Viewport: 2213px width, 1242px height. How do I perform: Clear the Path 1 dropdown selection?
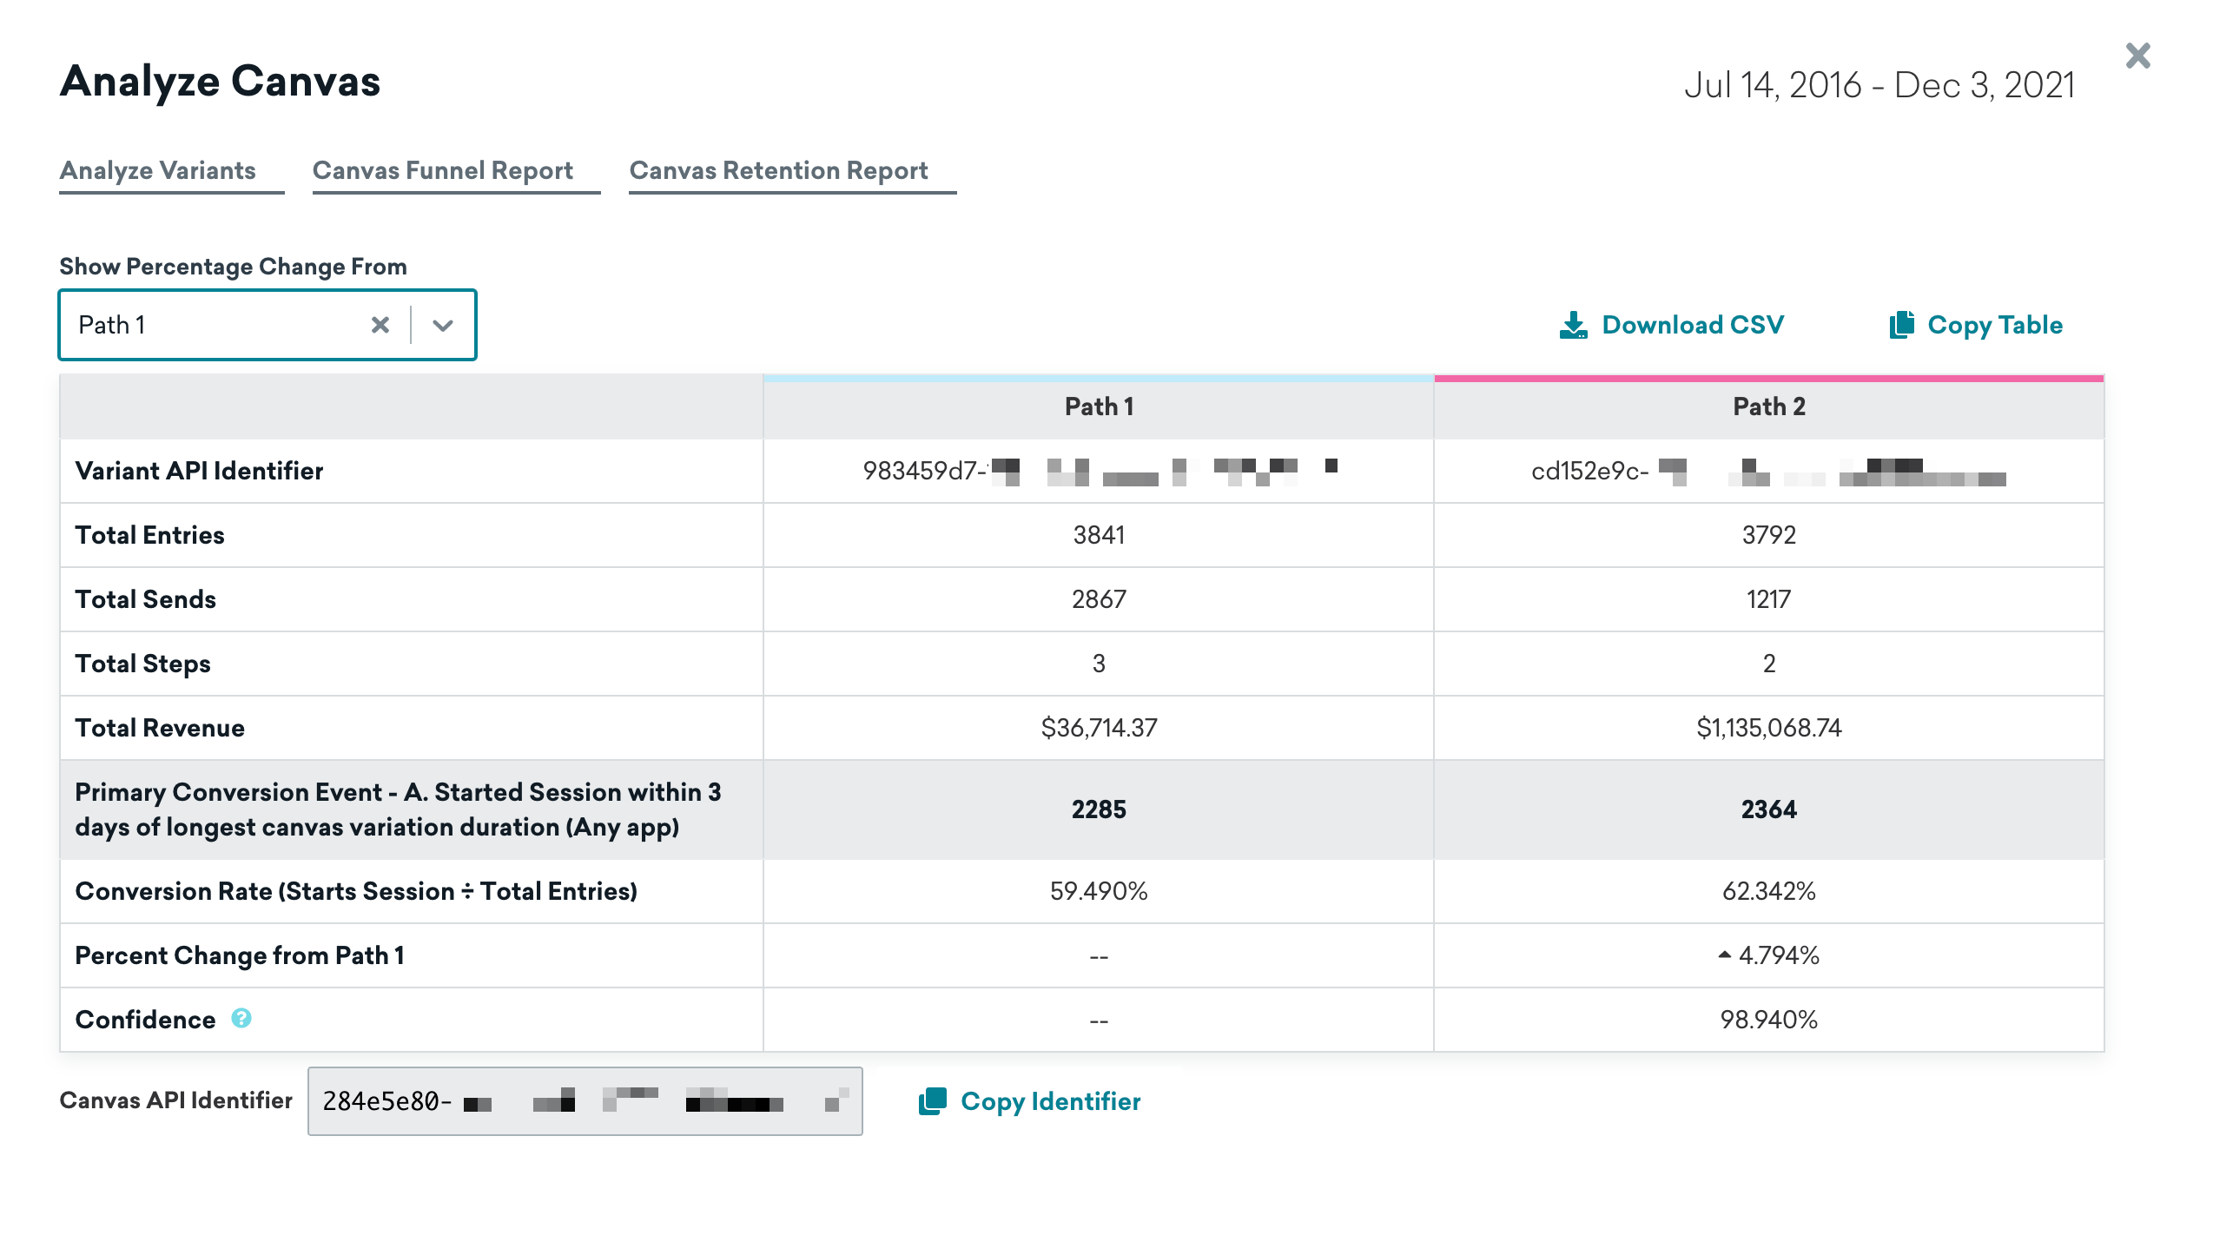(x=380, y=325)
